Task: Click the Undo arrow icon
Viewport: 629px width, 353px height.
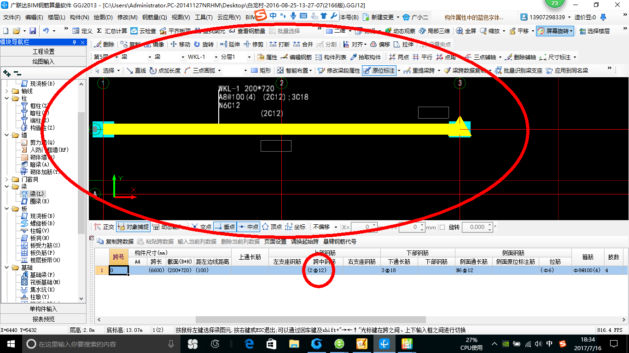Action: pos(46,31)
